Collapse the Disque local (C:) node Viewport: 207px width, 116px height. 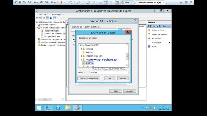[80, 45]
